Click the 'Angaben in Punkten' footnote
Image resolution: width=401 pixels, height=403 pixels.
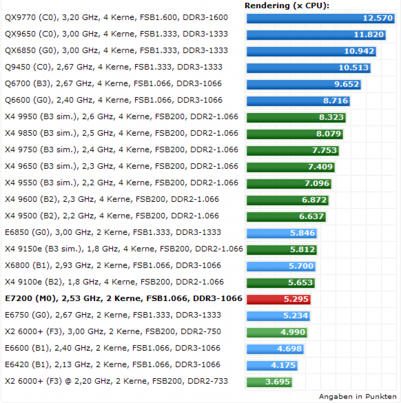358,397
